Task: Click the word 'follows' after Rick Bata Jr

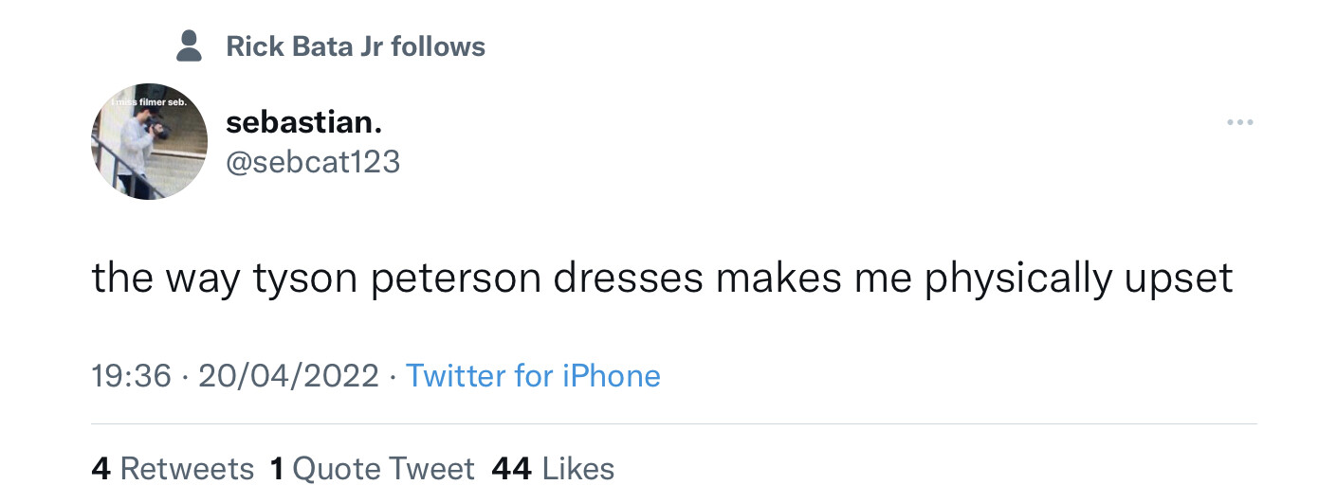Action: [x=438, y=46]
